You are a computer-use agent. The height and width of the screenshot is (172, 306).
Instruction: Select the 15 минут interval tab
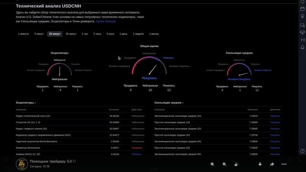(x=55, y=34)
